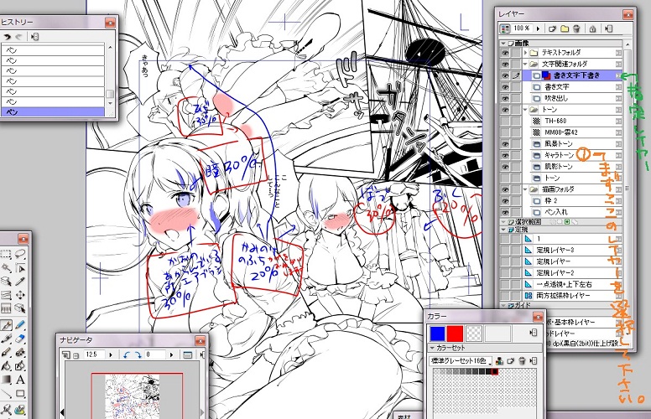Click undo arrow in history panel
The image size is (651, 419).
[x=7, y=37]
